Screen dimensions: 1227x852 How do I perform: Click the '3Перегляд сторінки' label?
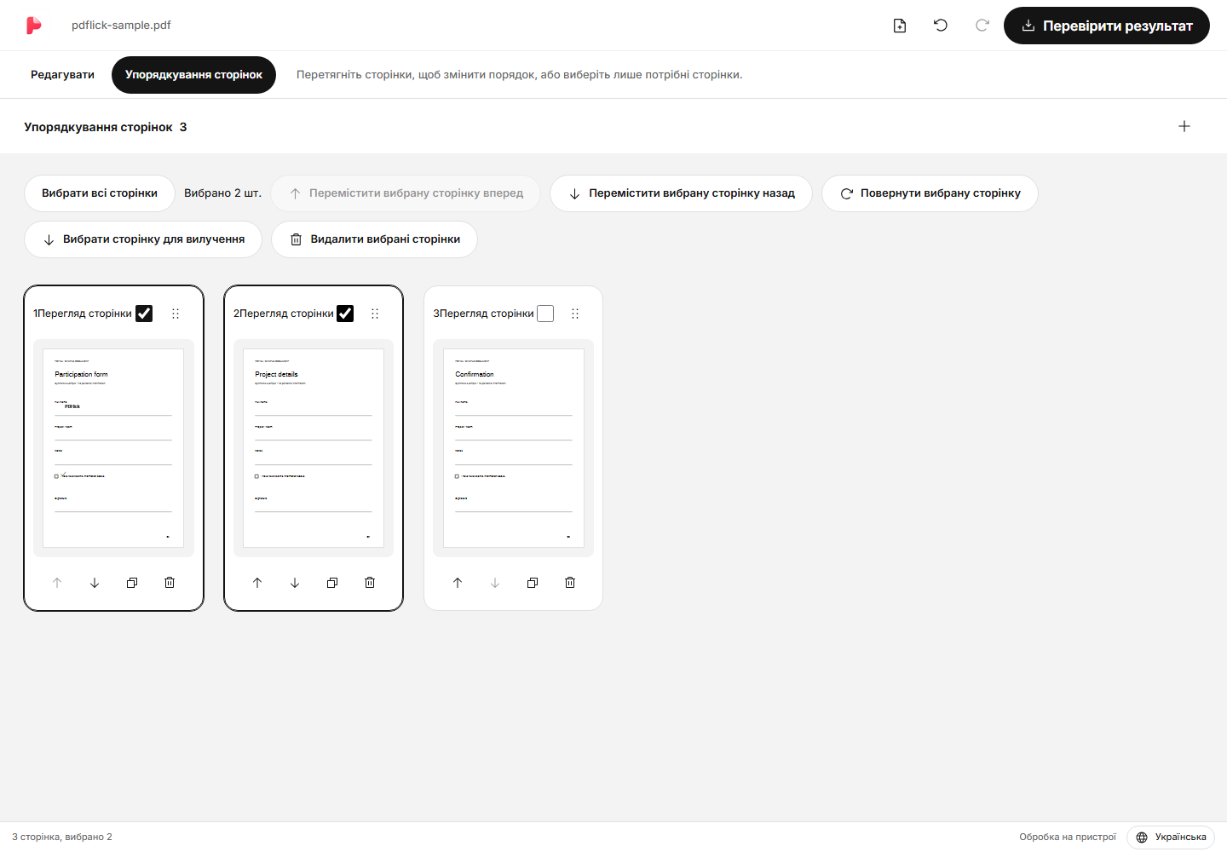tap(483, 314)
